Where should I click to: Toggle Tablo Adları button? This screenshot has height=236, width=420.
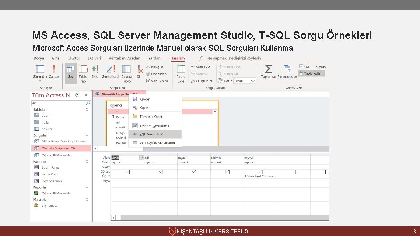[x=311, y=73]
